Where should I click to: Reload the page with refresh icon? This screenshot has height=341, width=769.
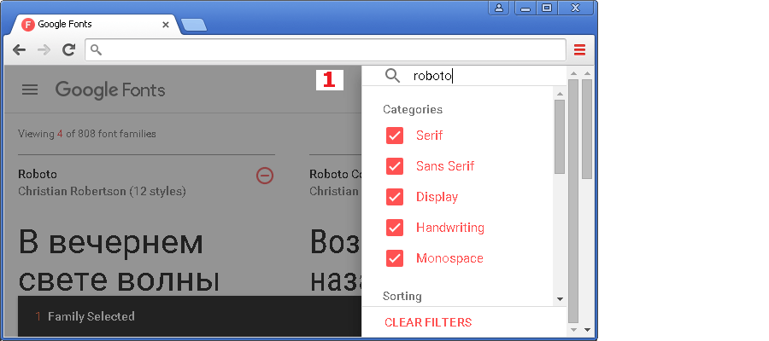[x=69, y=49]
